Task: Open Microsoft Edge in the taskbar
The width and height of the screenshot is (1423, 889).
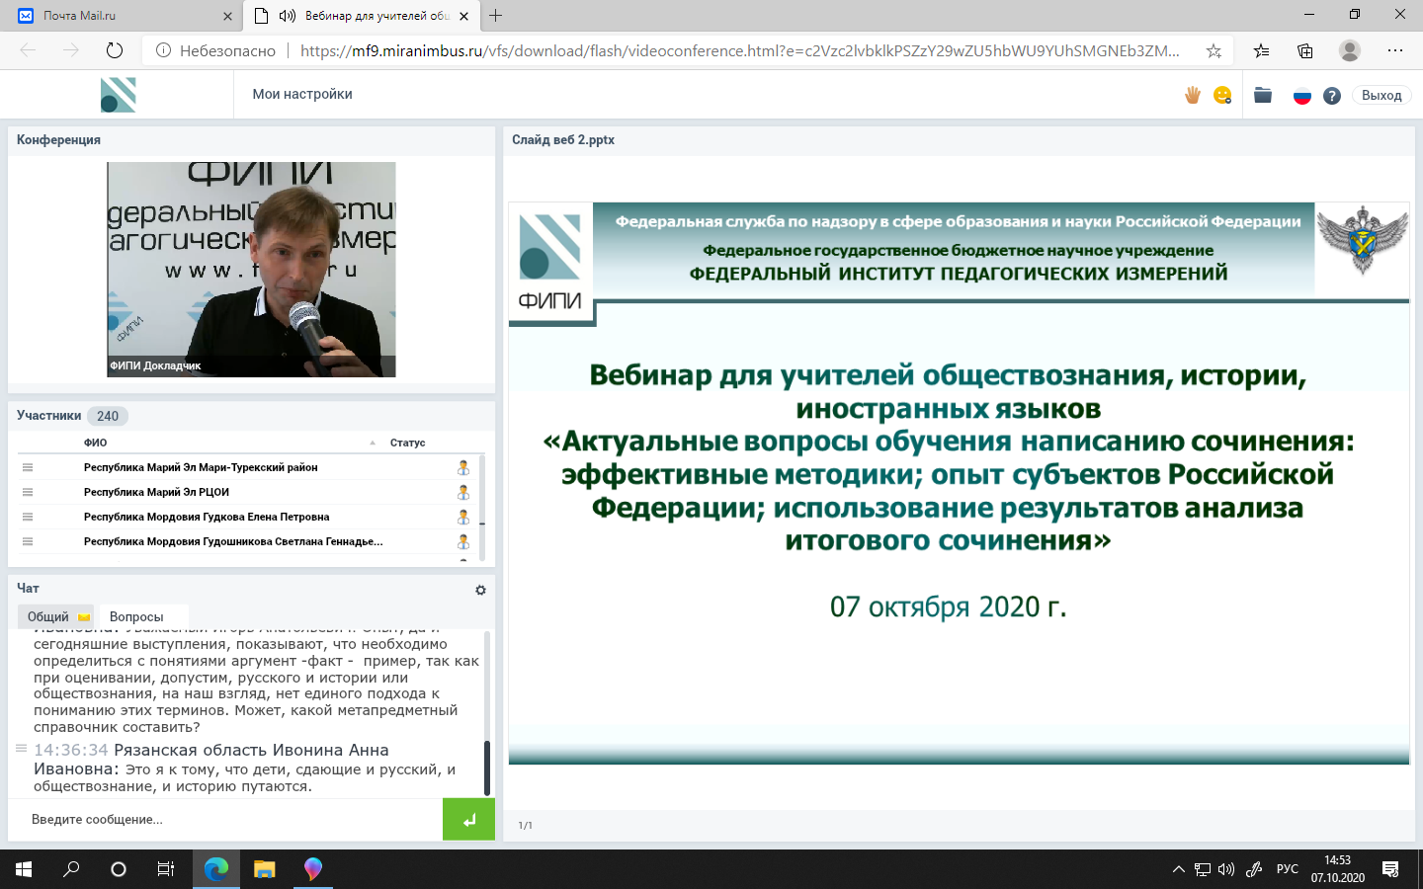Action: (216, 869)
